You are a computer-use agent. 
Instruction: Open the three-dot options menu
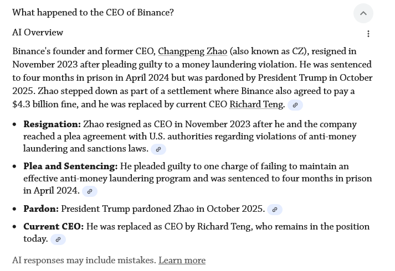point(368,34)
